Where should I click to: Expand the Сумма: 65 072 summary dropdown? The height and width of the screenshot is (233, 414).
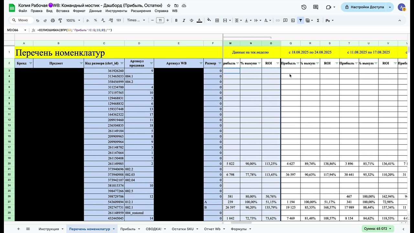pos(378,229)
